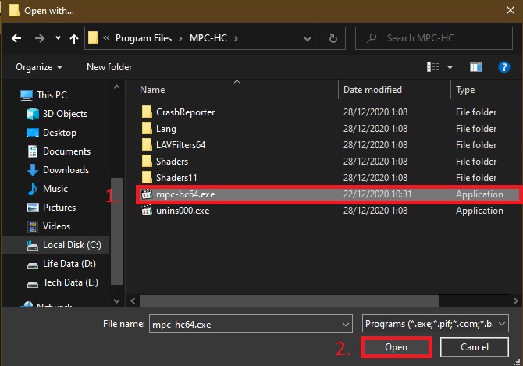Select the LAVFilters64 folder
This screenshot has width=523, height=366.
click(x=180, y=145)
